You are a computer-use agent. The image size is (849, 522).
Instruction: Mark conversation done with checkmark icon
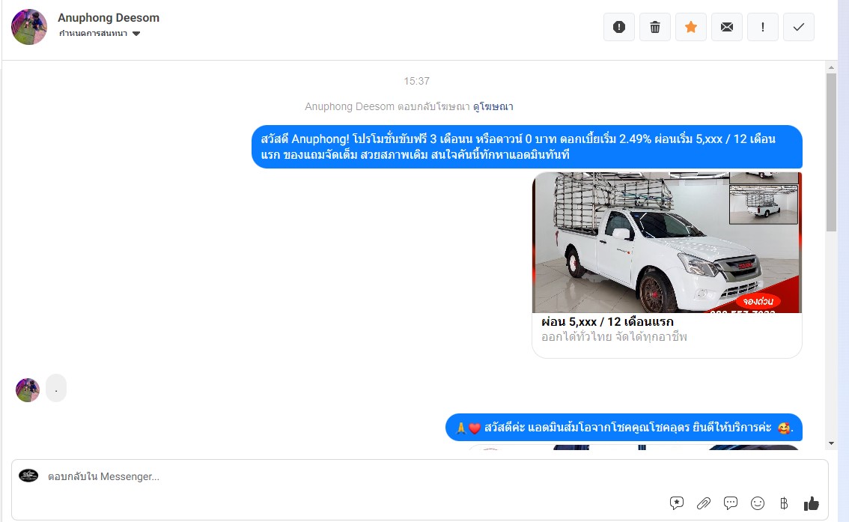[799, 27]
